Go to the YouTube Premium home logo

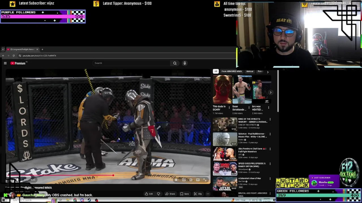click(18, 63)
